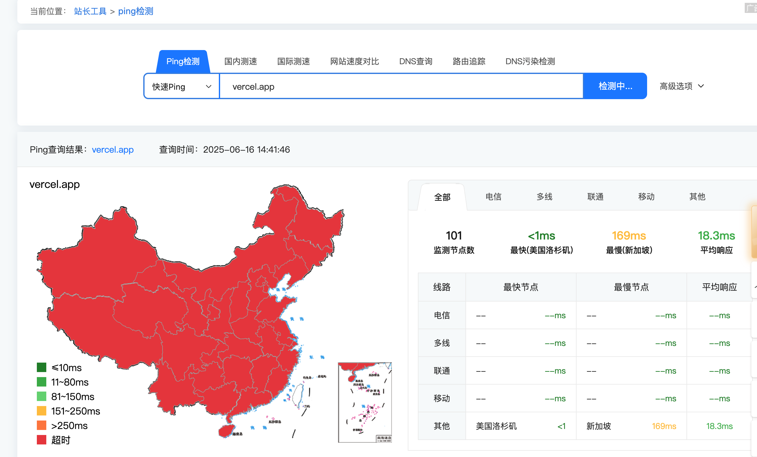Viewport: 757px width, 457px height.
Task: Filter results by 多线 tab
Action: 544,197
